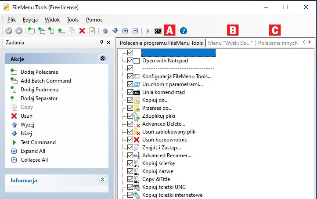Click the red X delete icon in the toolbar
This screenshot has width=317, height=199.
pyautogui.click(x=82, y=31)
